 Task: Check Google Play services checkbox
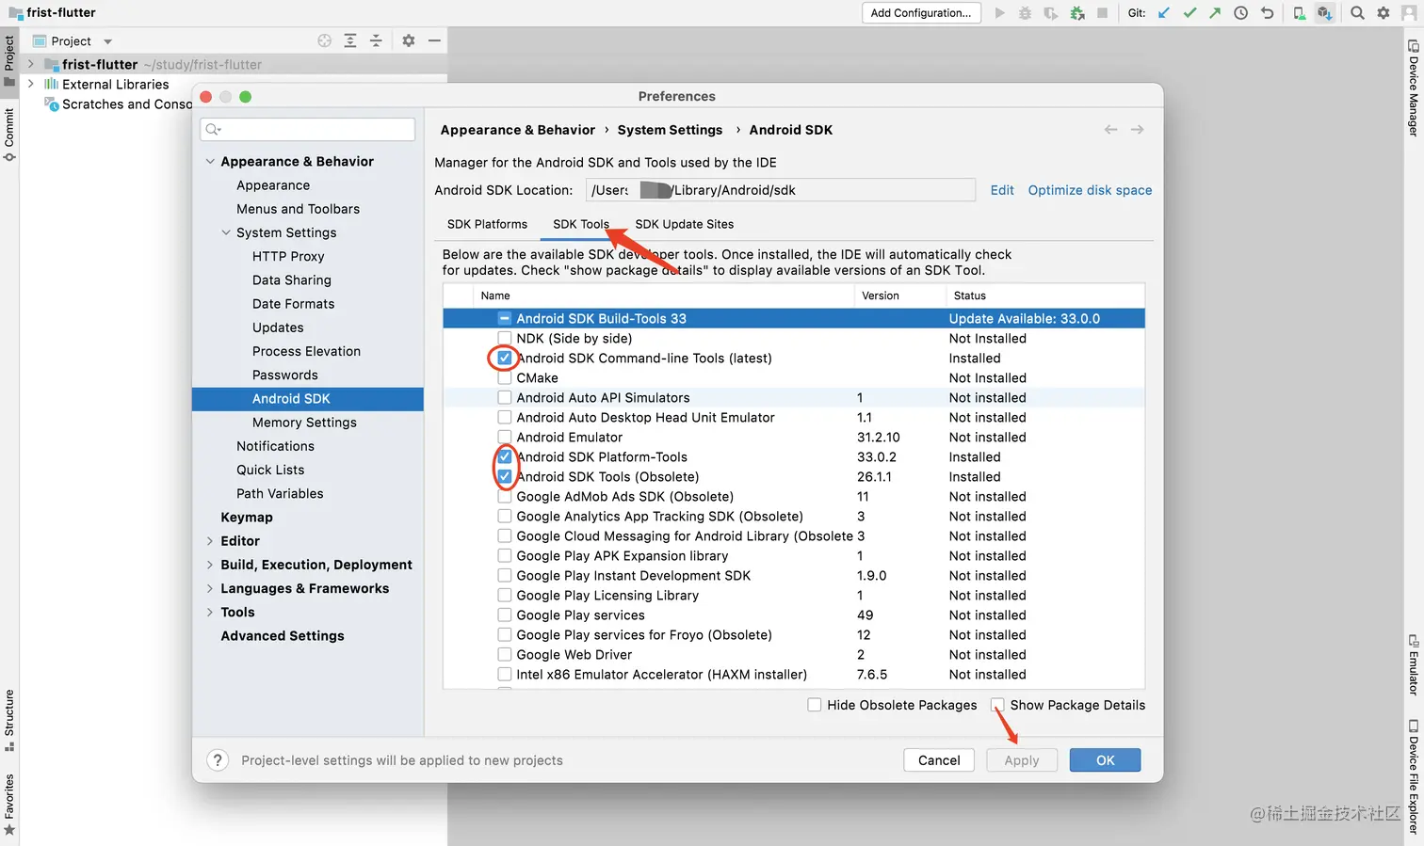click(x=505, y=615)
